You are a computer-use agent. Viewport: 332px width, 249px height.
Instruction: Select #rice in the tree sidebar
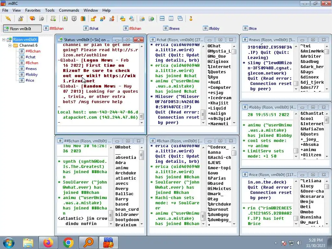[30, 80]
